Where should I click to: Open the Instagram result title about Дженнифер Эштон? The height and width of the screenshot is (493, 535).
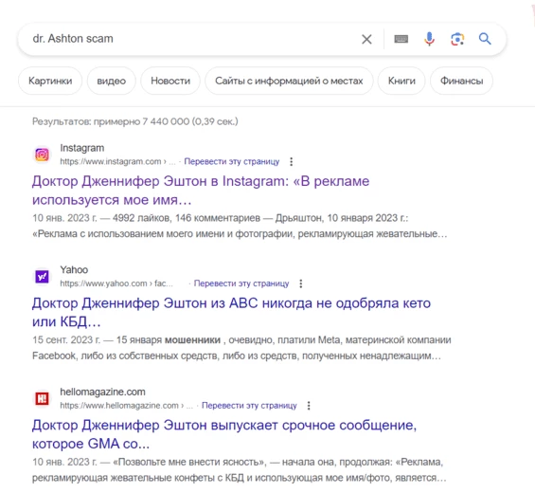[x=201, y=191]
